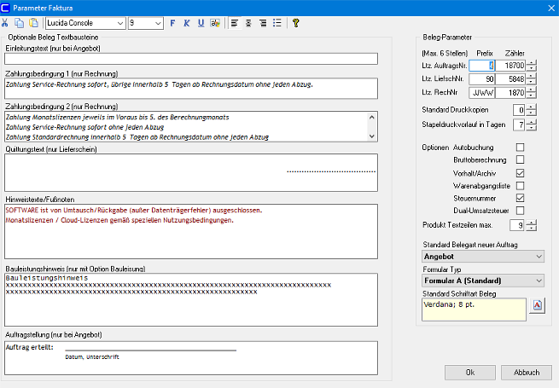Decrease the Lfz. AuftragsNr. counter
Viewport: 559px width, 388px height.
[x=532, y=68]
